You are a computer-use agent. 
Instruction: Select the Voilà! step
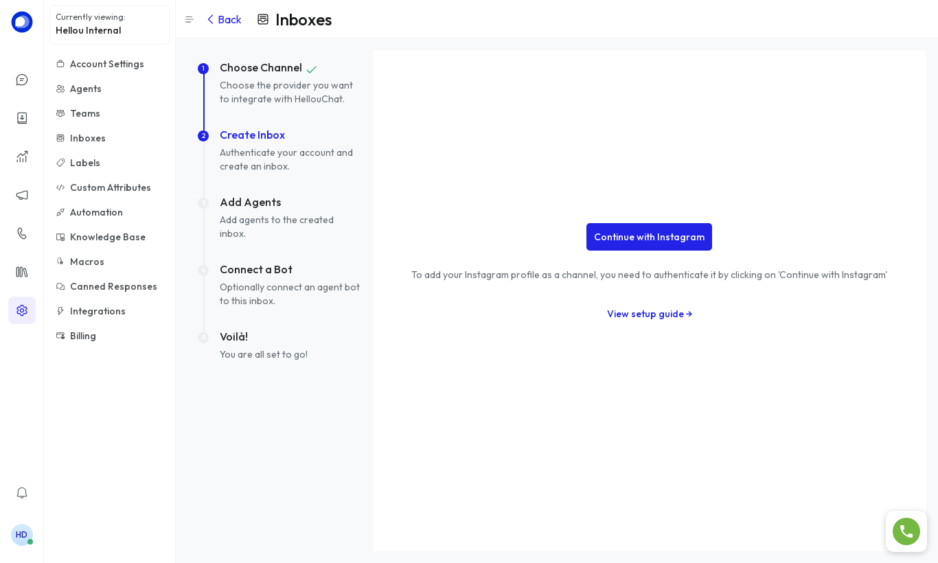(233, 337)
